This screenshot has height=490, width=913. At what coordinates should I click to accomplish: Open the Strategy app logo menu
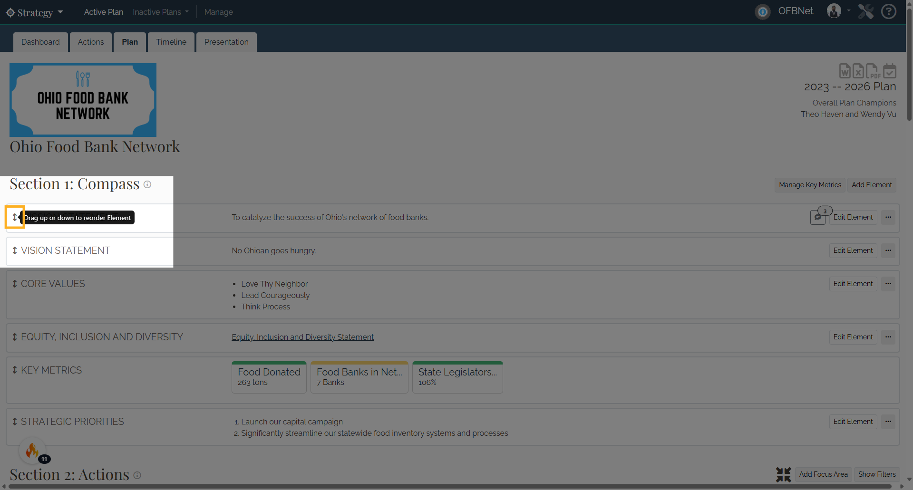(34, 12)
